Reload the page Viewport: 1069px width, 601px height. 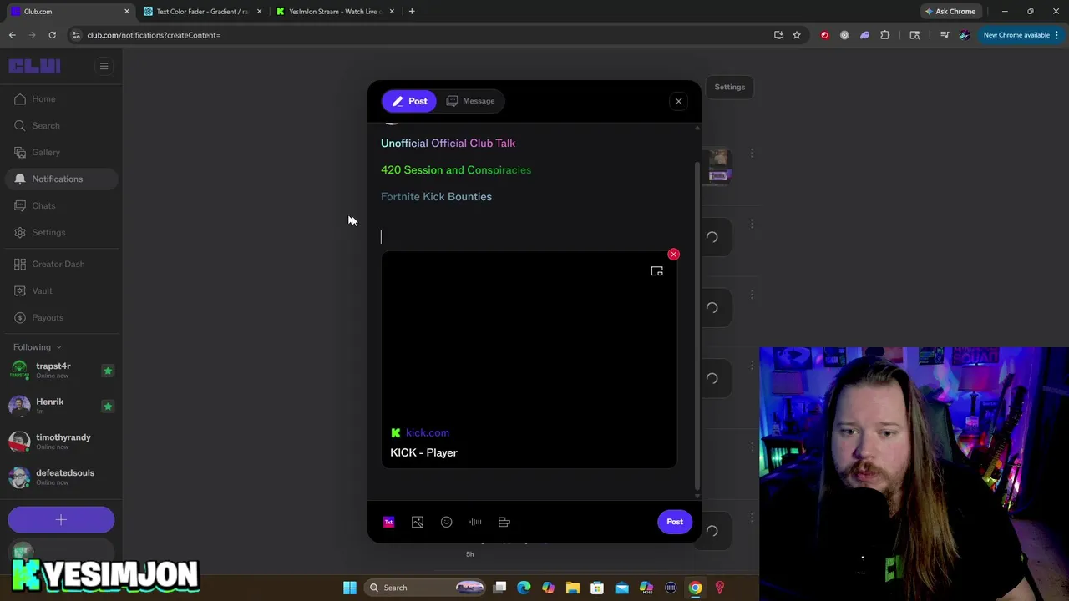(52, 35)
